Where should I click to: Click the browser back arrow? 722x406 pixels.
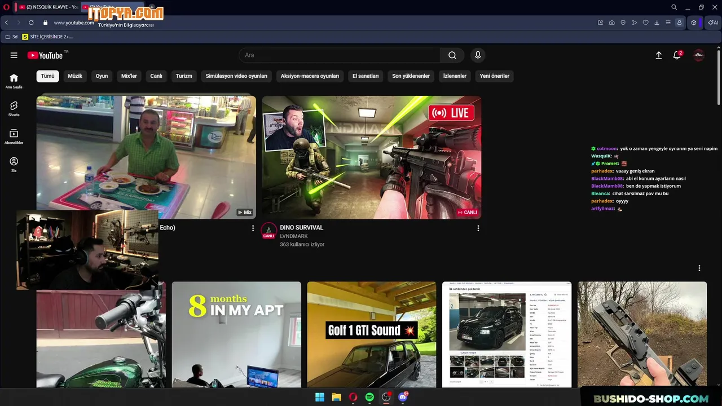point(6,23)
